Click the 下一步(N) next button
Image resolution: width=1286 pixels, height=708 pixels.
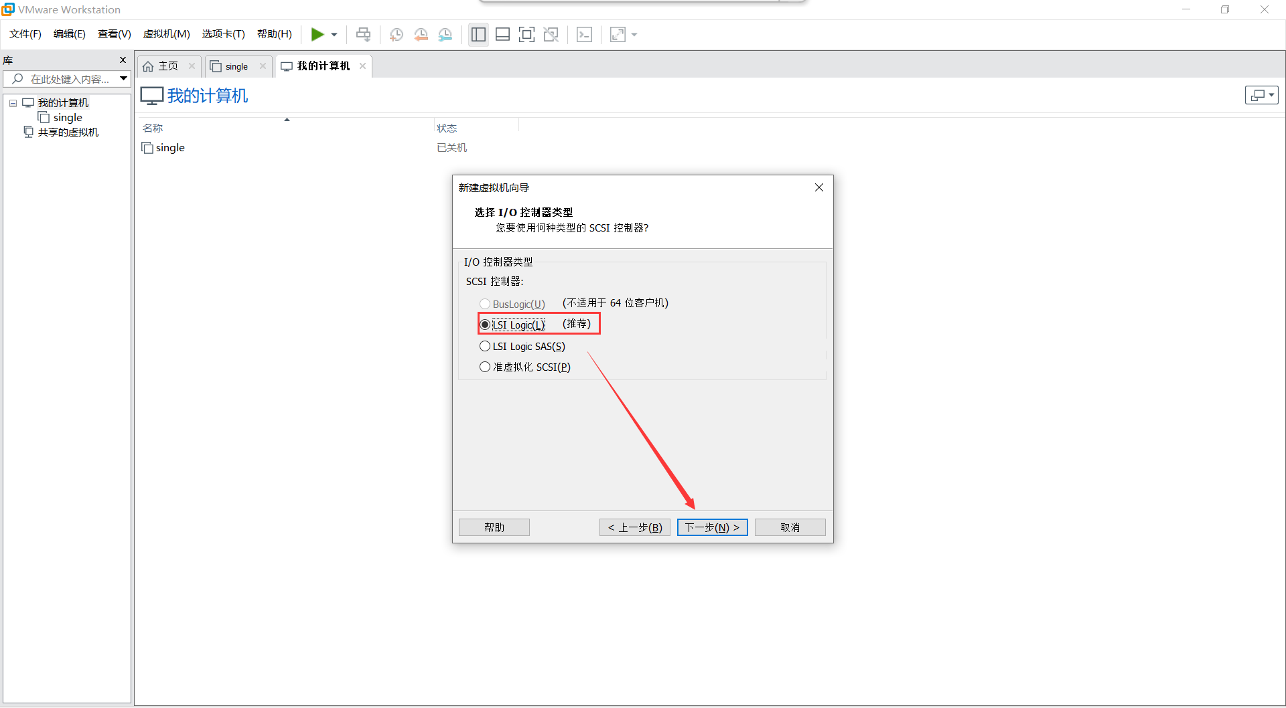coord(713,527)
